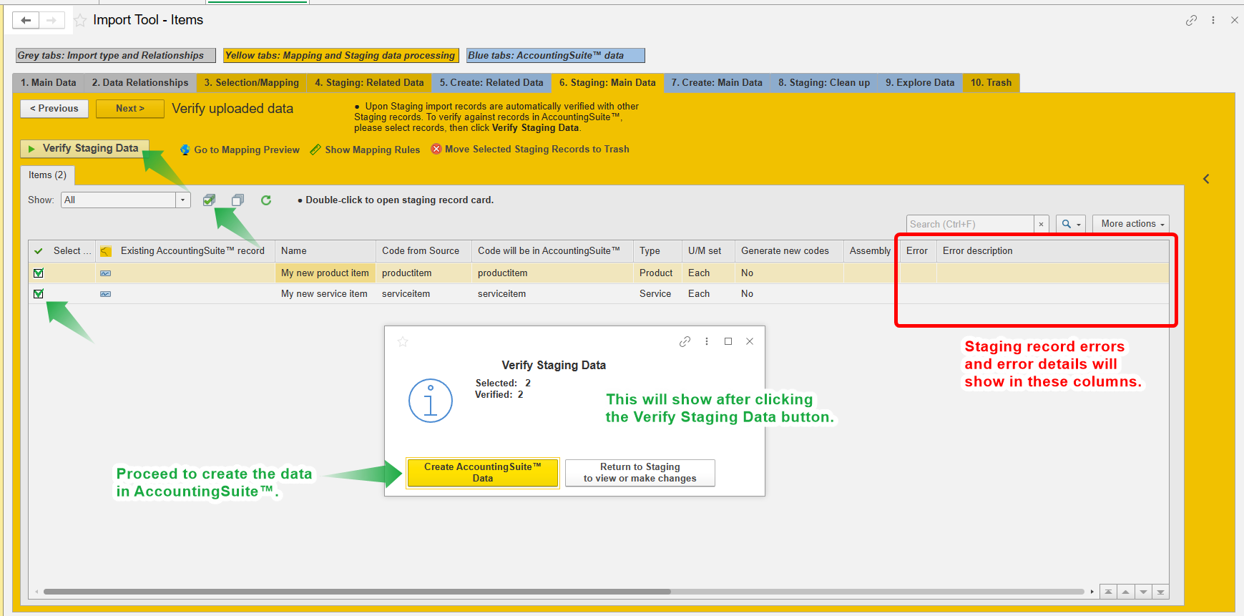Maximize the Verify Staging Data dialog
The height and width of the screenshot is (616, 1244).
pyautogui.click(x=728, y=341)
